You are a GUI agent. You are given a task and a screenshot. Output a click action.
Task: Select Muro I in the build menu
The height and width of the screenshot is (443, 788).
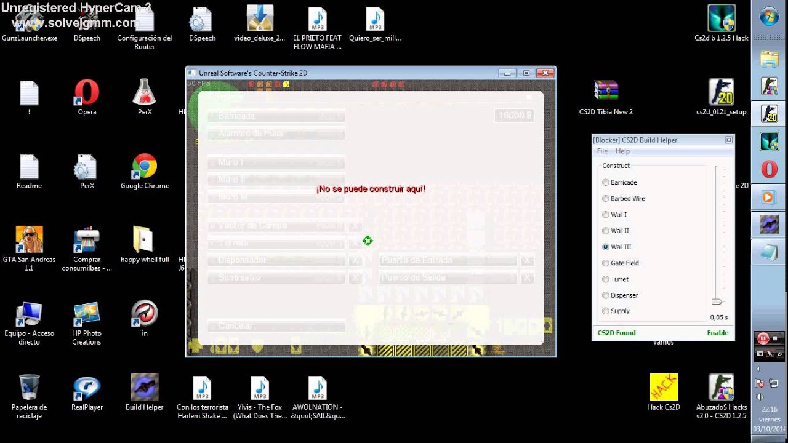pyautogui.click(x=276, y=162)
